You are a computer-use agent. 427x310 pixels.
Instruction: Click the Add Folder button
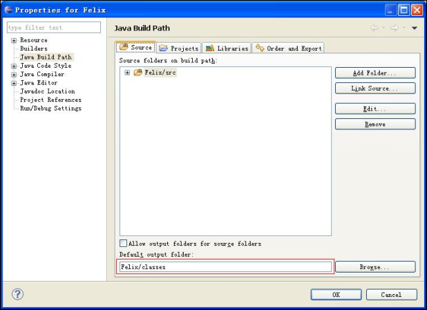[x=375, y=73]
